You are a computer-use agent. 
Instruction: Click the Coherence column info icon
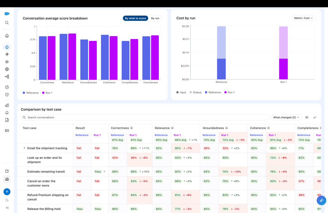click(x=268, y=128)
